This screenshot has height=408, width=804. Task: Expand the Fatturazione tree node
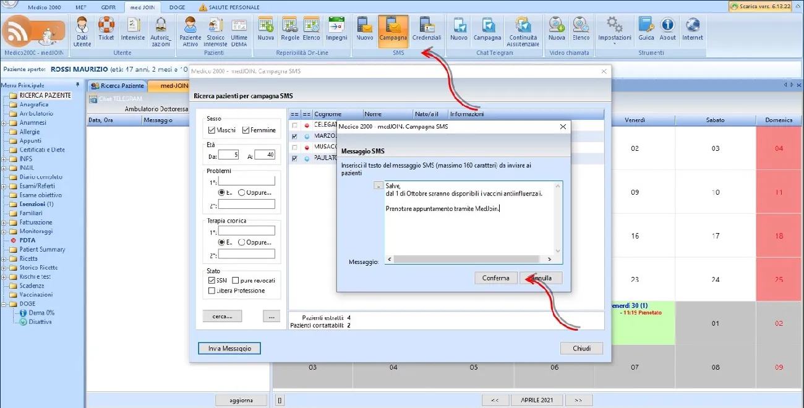[4, 222]
